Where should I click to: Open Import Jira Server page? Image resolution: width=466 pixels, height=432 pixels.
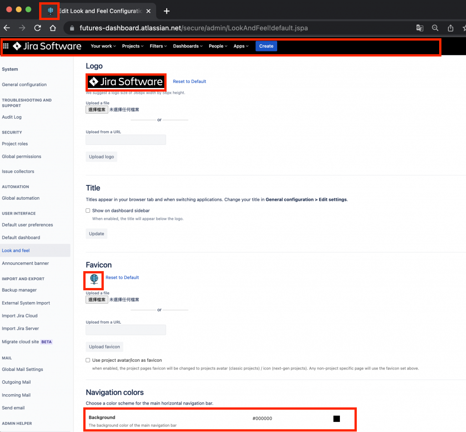(x=20, y=329)
